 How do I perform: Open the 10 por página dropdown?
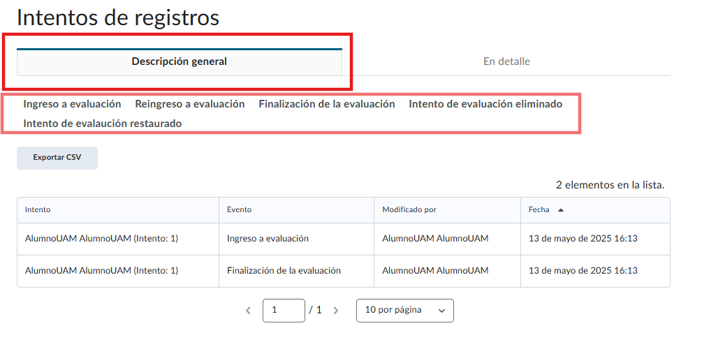click(x=404, y=311)
